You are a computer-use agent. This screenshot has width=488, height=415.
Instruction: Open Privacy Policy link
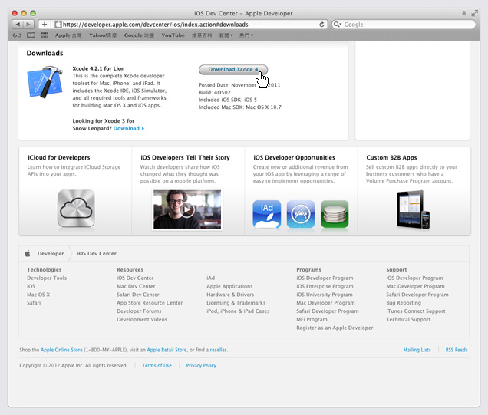click(201, 366)
